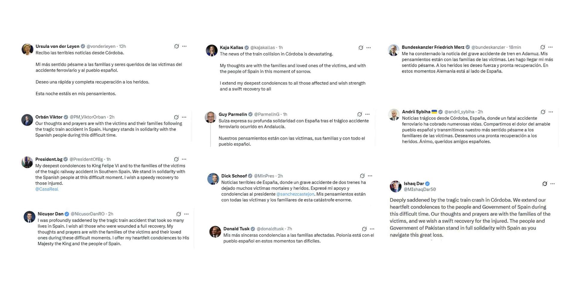Open Ursula von der Leyen's profile picture
Screen dimensions: 577x291
coord(27,49)
